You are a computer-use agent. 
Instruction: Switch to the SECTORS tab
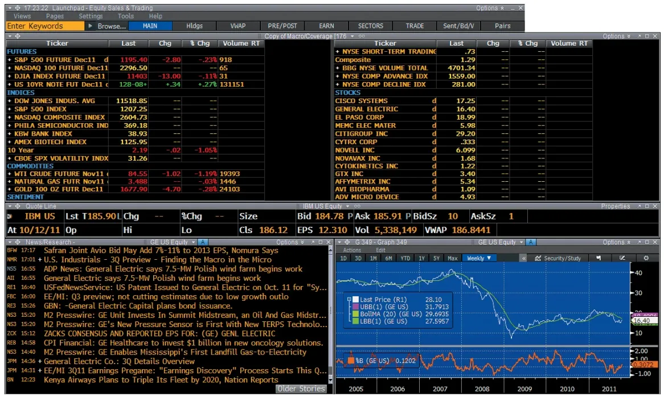pyautogui.click(x=370, y=26)
